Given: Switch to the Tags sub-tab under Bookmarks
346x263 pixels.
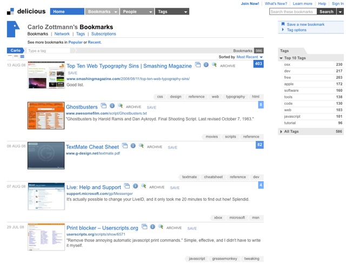Looking at the screenshot, I should 81,33.
